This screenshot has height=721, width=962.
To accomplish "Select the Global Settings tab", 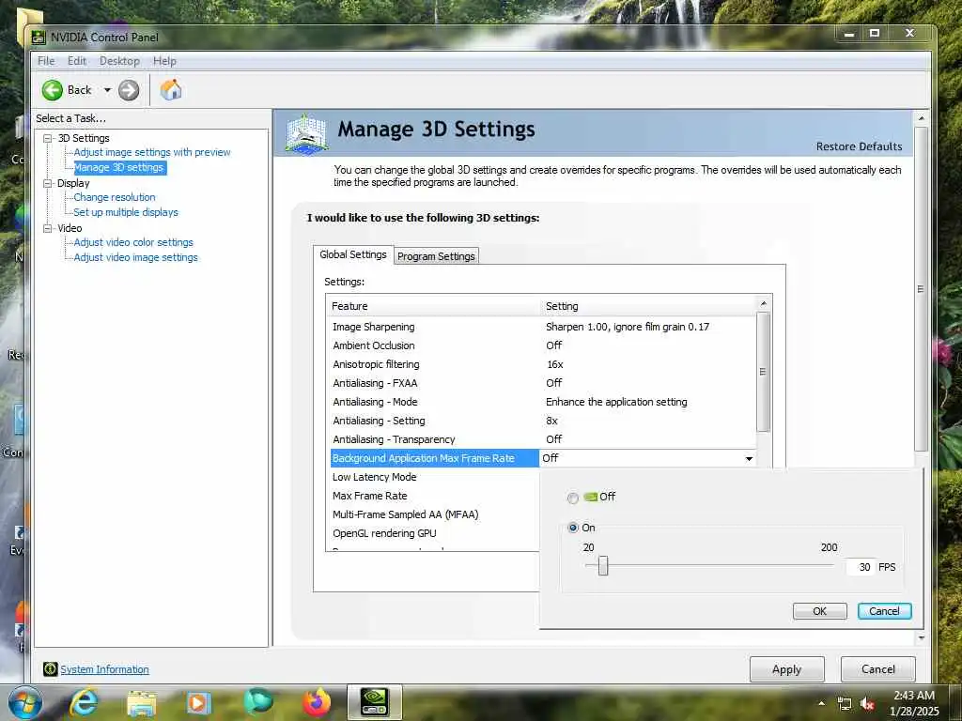I will click(353, 254).
